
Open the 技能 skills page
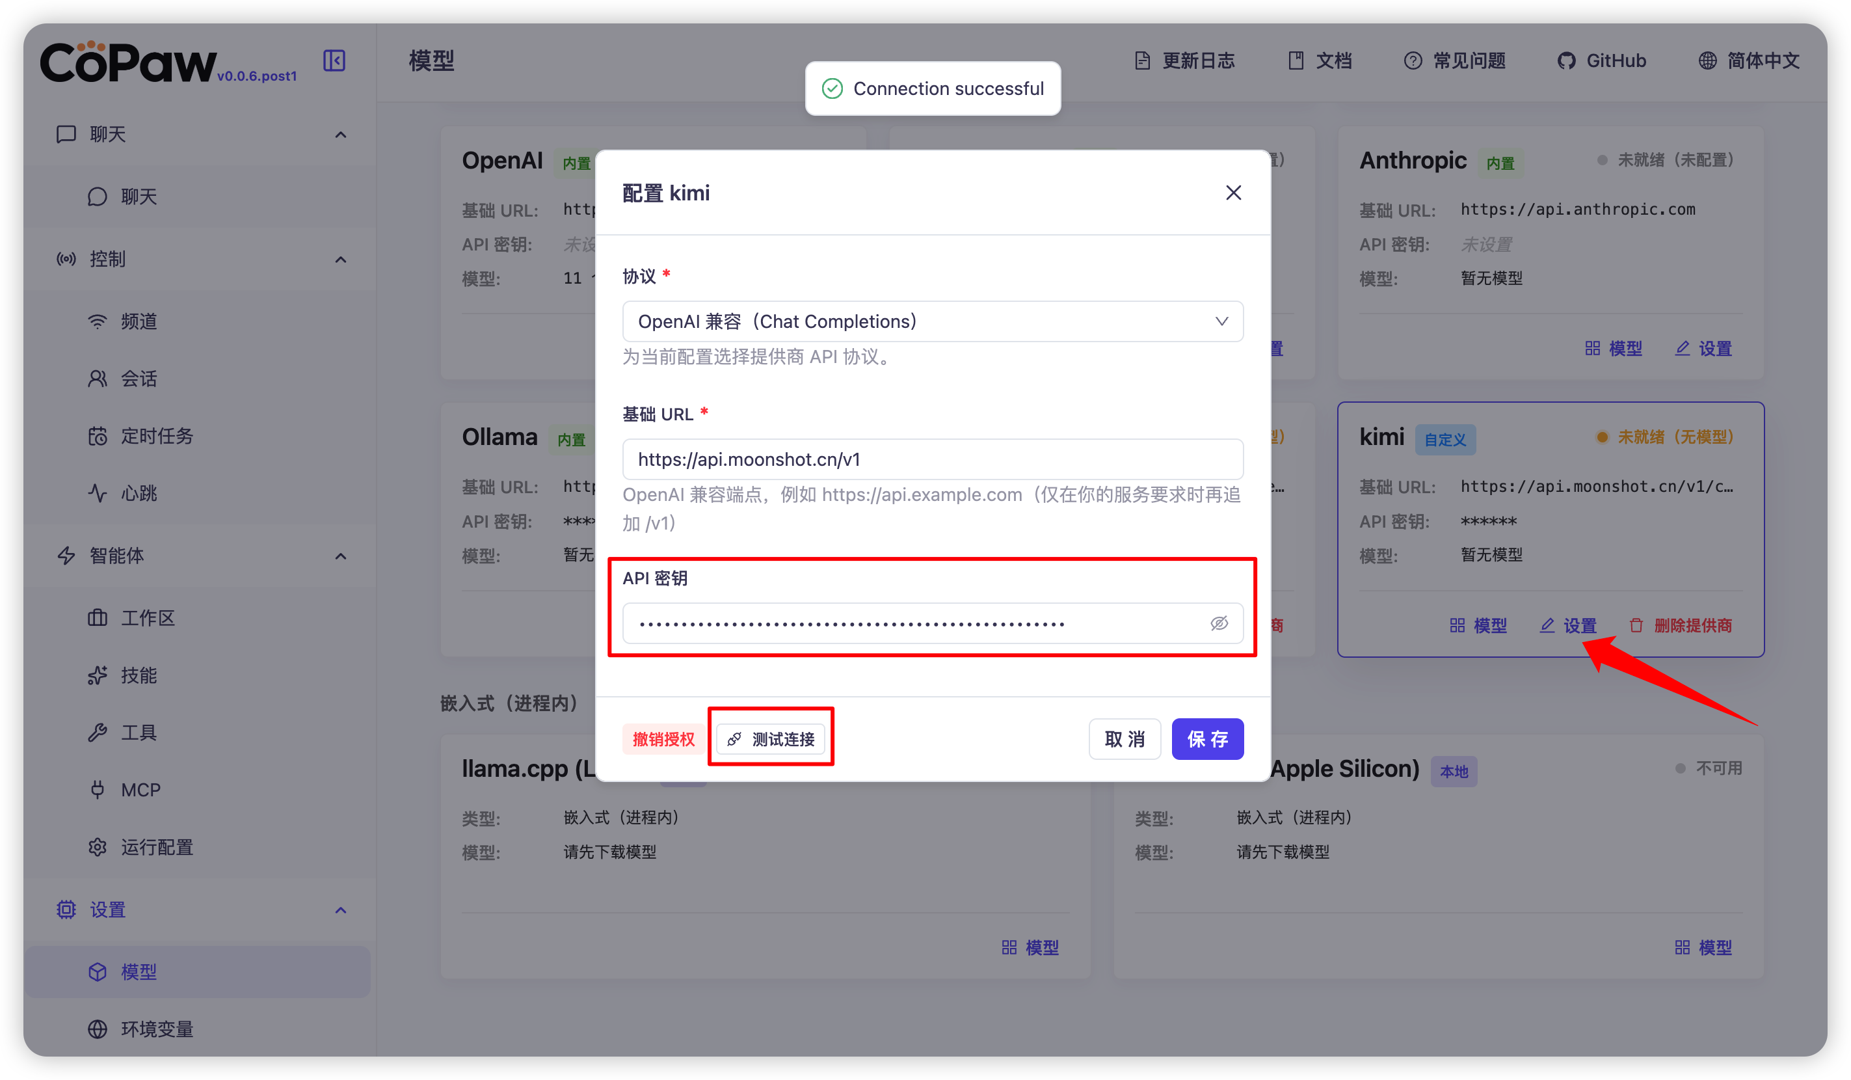click(x=139, y=675)
